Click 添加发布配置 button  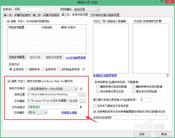coord(17,57)
